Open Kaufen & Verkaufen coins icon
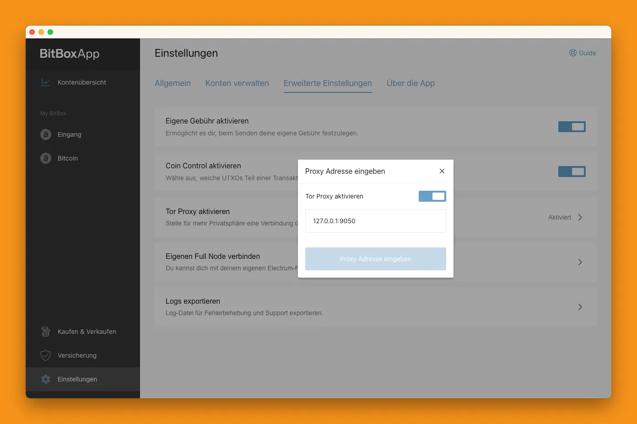The height and width of the screenshot is (424, 637). (x=45, y=331)
